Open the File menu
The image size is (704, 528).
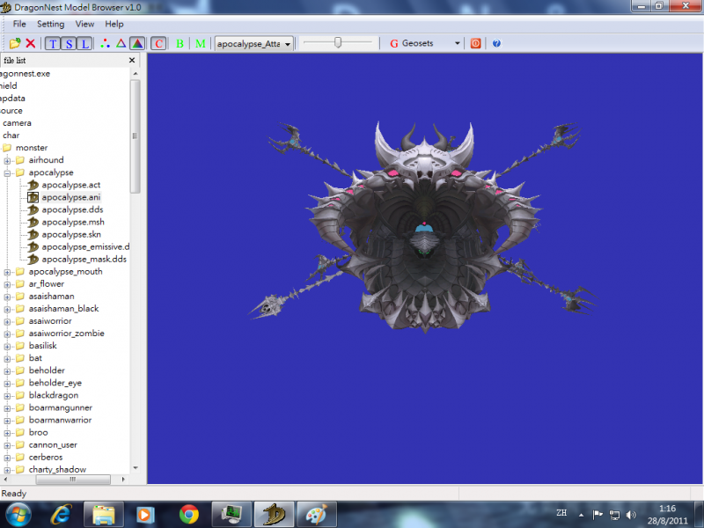[x=19, y=25]
